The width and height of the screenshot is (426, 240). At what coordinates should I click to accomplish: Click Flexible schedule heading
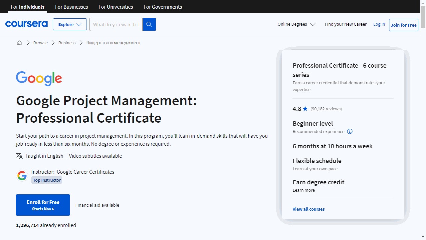[x=317, y=161]
